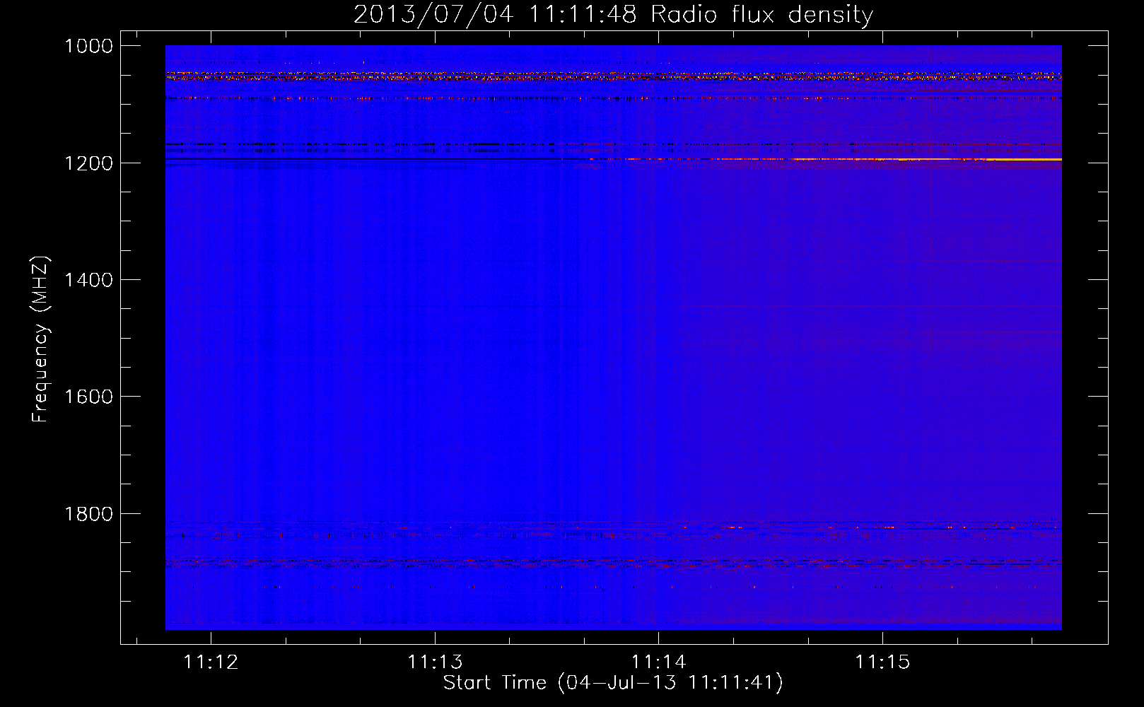Click the 1000 frequency tick label
Viewport: 1144px width, 707px height.
[x=89, y=46]
